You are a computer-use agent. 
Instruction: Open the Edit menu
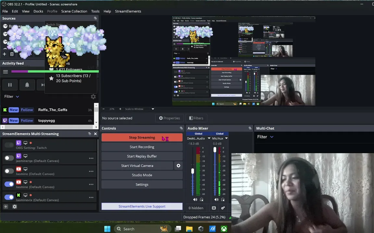click(x=15, y=11)
